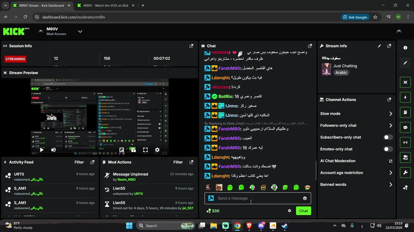Toggle the chat bubble widget icon in sidebar
Viewport: 414px width, 232px height.
click(405, 128)
